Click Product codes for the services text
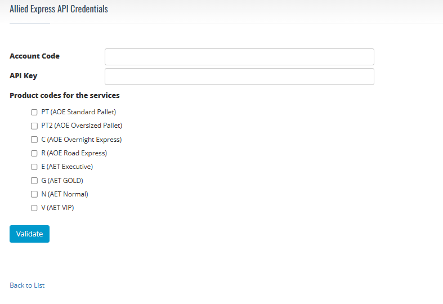This screenshot has width=443, height=304. (65, 96)
